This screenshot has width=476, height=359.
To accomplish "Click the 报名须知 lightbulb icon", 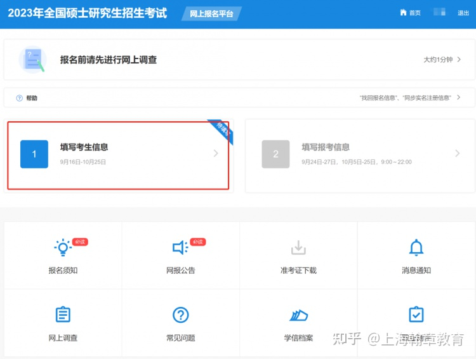I will pos(63,247).
